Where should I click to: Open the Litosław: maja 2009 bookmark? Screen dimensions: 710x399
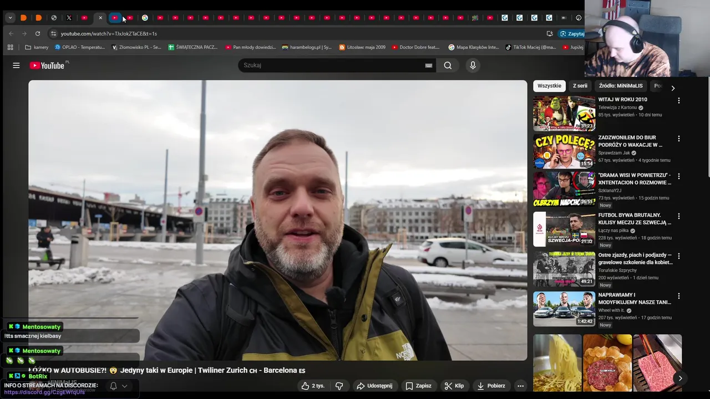tap(362, 47)
